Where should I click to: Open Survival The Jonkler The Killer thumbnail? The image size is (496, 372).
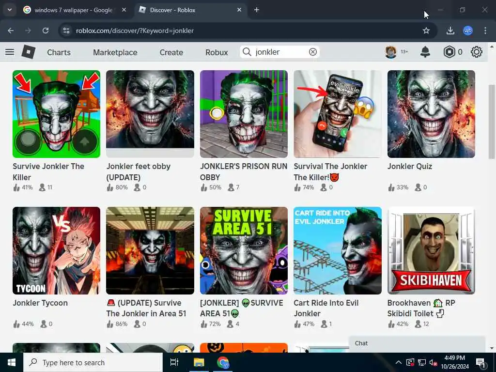338,114
